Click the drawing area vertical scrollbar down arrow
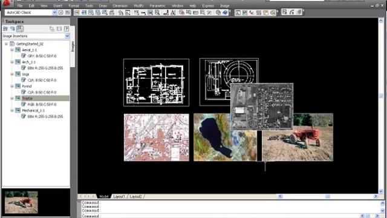Screen dimensions: 387x218 point(381,191)
